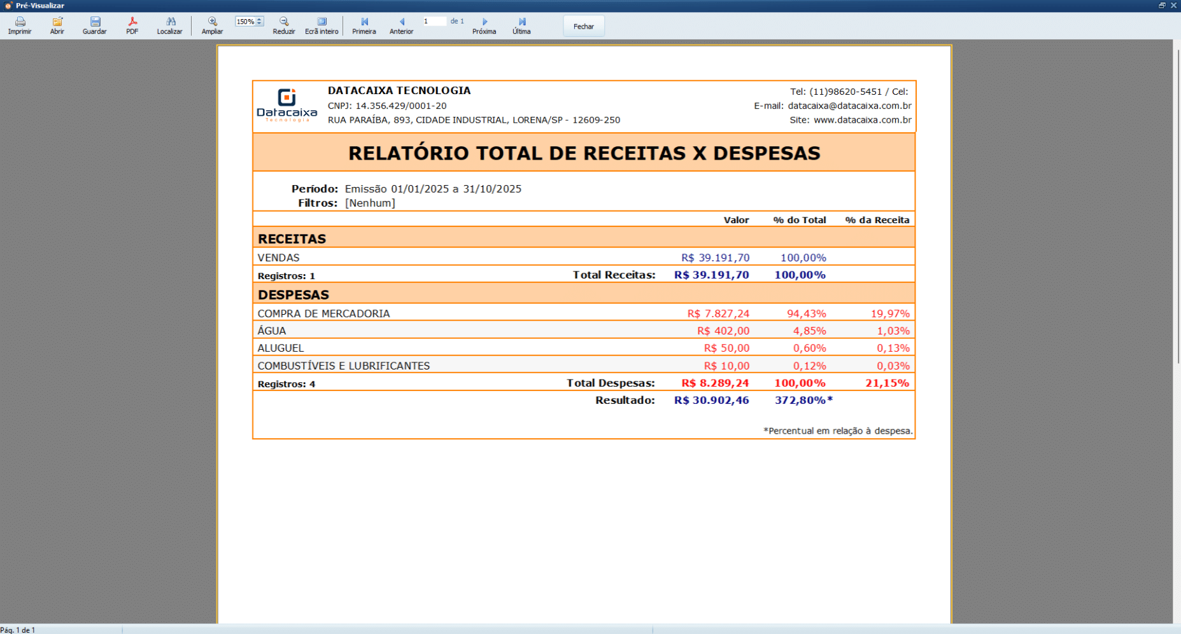Image resolution: width=1181 pixels, height=634 pixels.
Task: Advance a page with the Próxima icon
Action: pyautogui.click(x=484, y=25)
